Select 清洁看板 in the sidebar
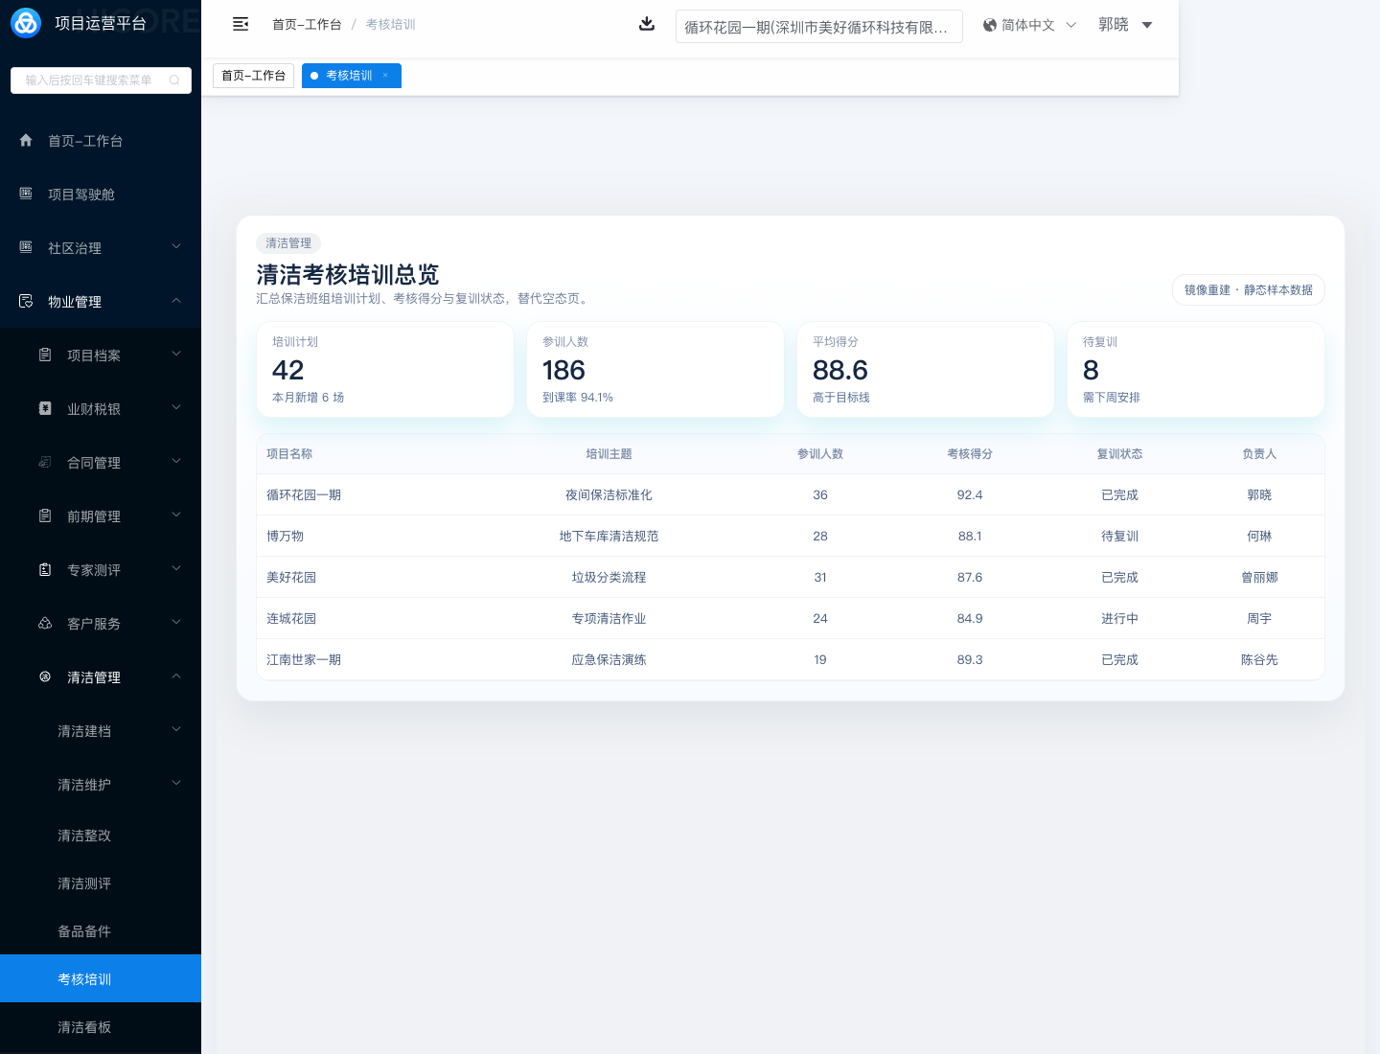 [84, 1027]
